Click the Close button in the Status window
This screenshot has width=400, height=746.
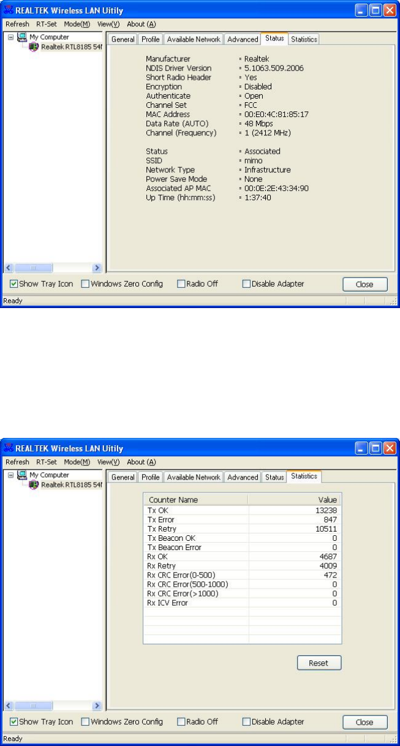(365, 284)
